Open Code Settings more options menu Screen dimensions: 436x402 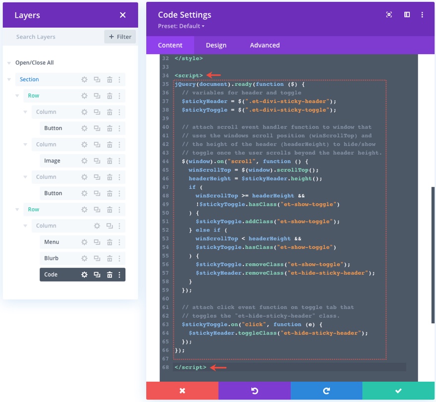pos(422,15)
